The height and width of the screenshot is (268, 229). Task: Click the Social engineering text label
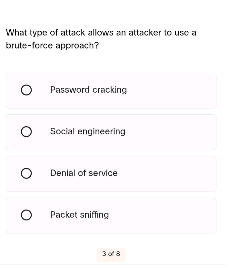[x=87, y=131]
